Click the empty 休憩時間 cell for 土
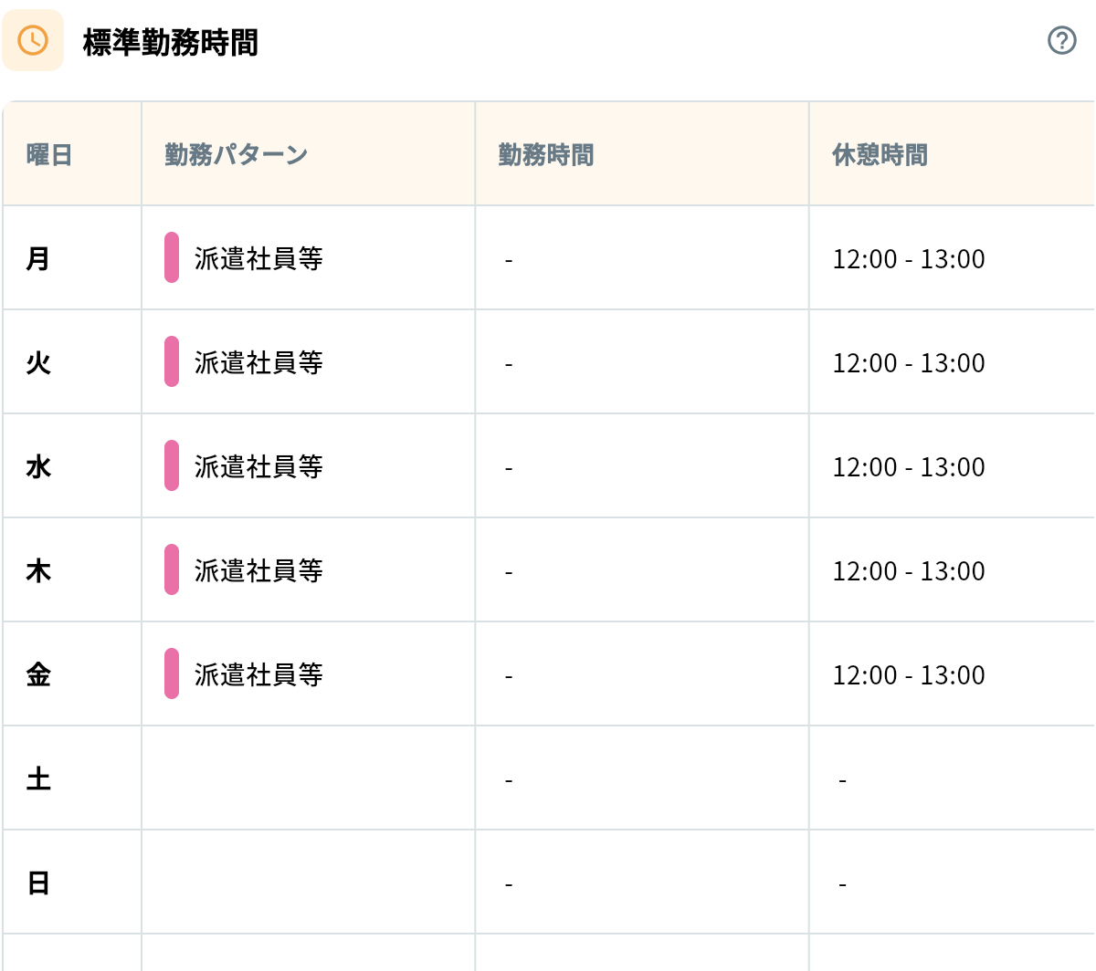This screenshot has width=1096, height=971. coord(952,778)
